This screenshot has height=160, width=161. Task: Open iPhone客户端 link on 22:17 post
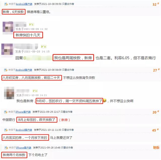(23, 112)
